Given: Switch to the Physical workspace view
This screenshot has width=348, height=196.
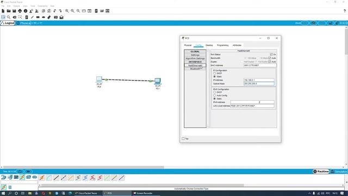Looking at the screenshot, I should click(x=24, y=23).
